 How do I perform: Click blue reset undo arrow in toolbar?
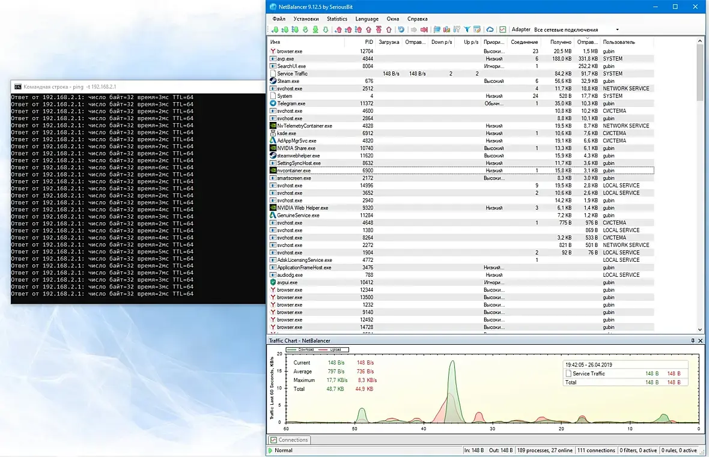[401, 30]
